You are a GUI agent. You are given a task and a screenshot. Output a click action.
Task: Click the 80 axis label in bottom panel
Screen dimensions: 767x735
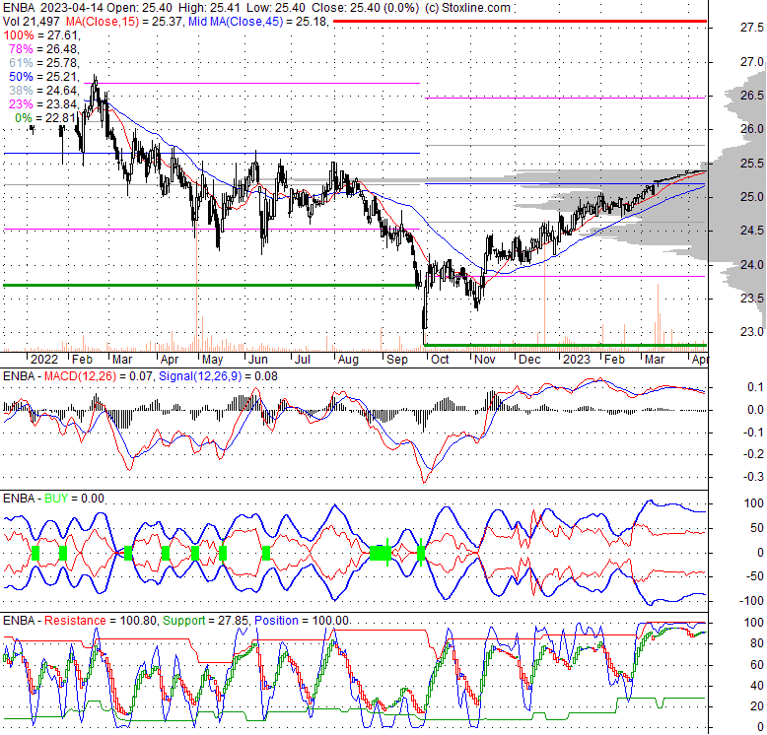coord(757,643)
